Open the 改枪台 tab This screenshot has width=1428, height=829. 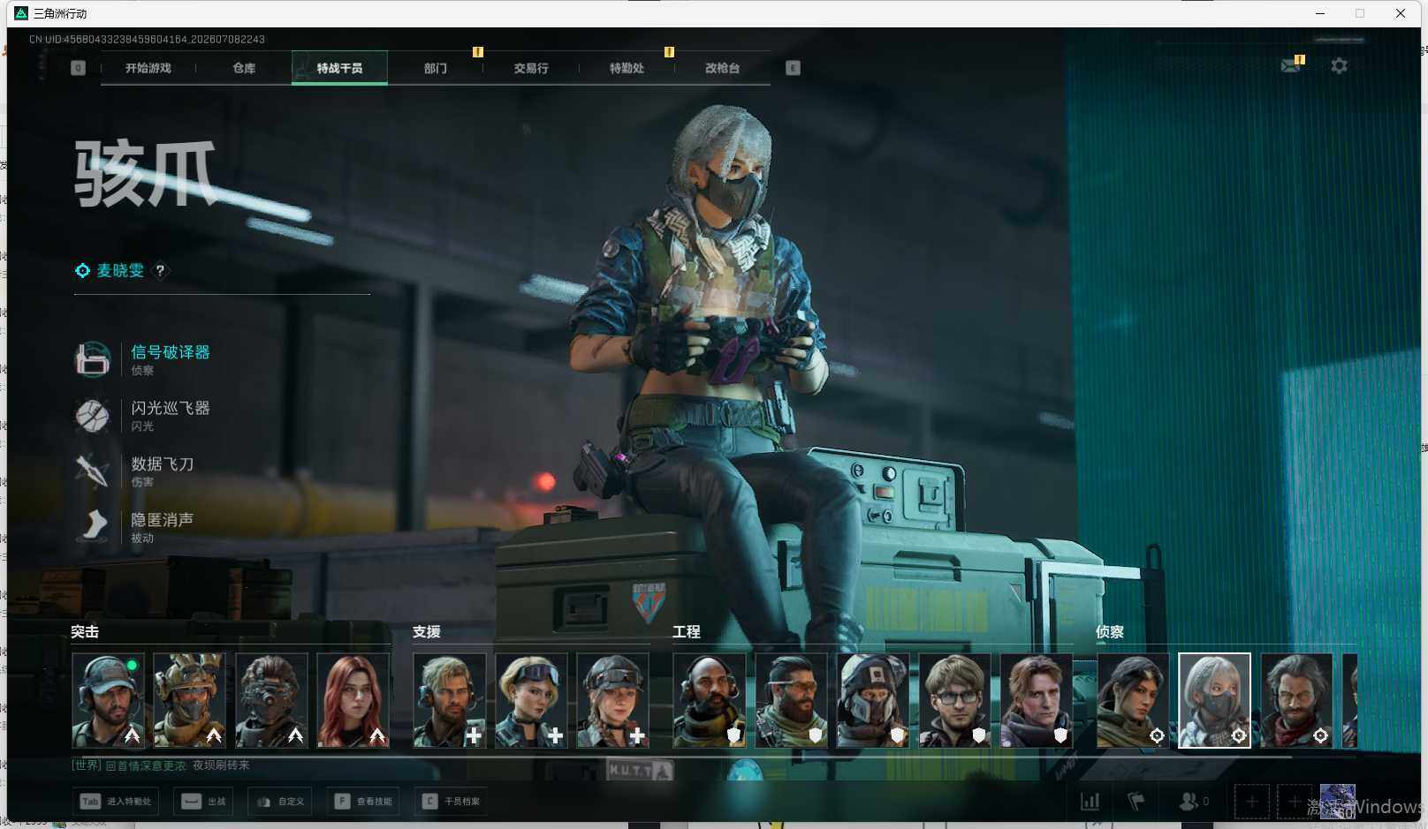pyautogui.click(x=722, y=68)
